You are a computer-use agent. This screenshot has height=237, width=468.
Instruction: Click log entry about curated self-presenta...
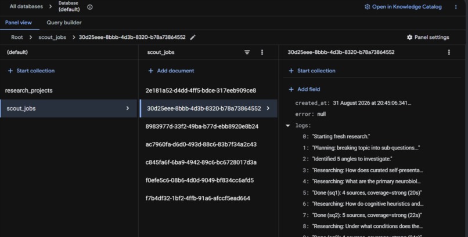pos(368,170)
